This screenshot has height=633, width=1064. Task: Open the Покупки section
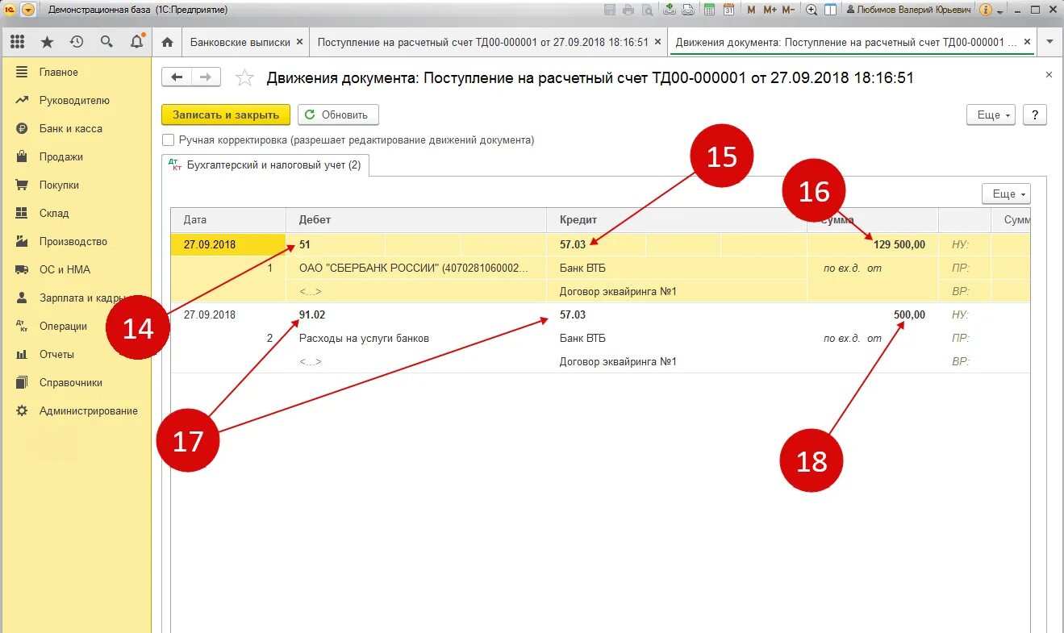pos(59,185)
